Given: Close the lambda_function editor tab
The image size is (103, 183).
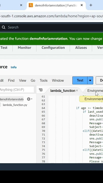Looking at the screenshot, I should (77, 90).
